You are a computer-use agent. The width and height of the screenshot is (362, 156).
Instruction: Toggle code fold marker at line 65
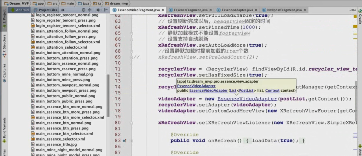[x=132, y=33]
